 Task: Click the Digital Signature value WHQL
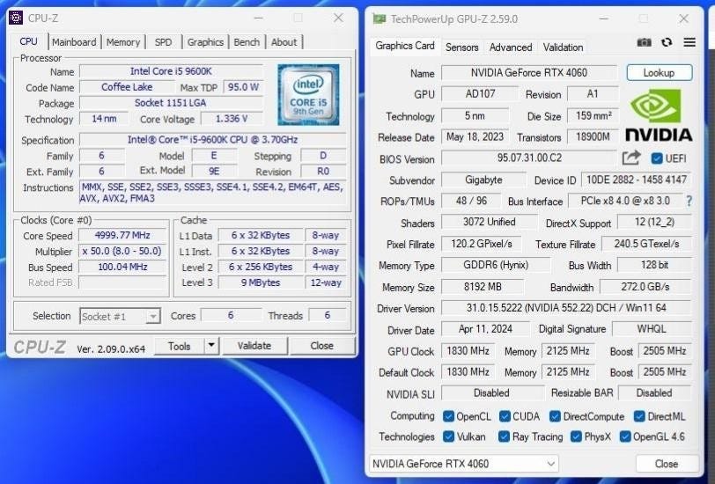652,328
